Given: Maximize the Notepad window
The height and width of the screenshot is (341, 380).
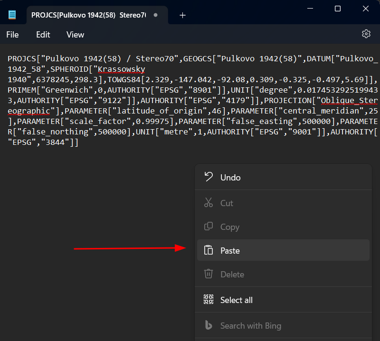Looking at the screenshot, I should click(338, 9).
